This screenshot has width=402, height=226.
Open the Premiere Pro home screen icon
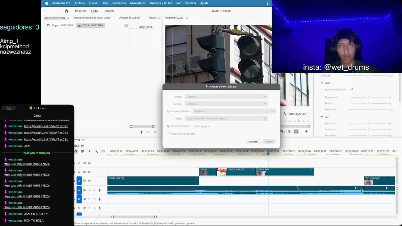67,11
